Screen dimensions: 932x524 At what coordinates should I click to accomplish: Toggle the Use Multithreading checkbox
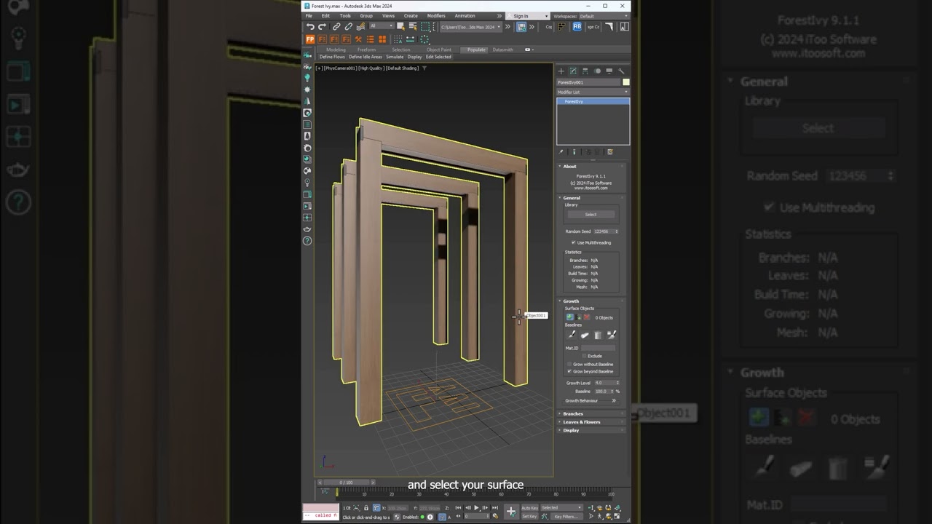tap(574, 242)
